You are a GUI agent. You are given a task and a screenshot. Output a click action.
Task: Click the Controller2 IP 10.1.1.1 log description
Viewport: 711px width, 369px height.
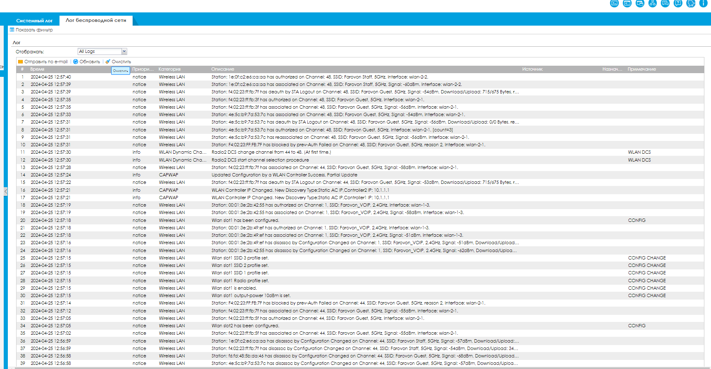[x=300, y=190]
